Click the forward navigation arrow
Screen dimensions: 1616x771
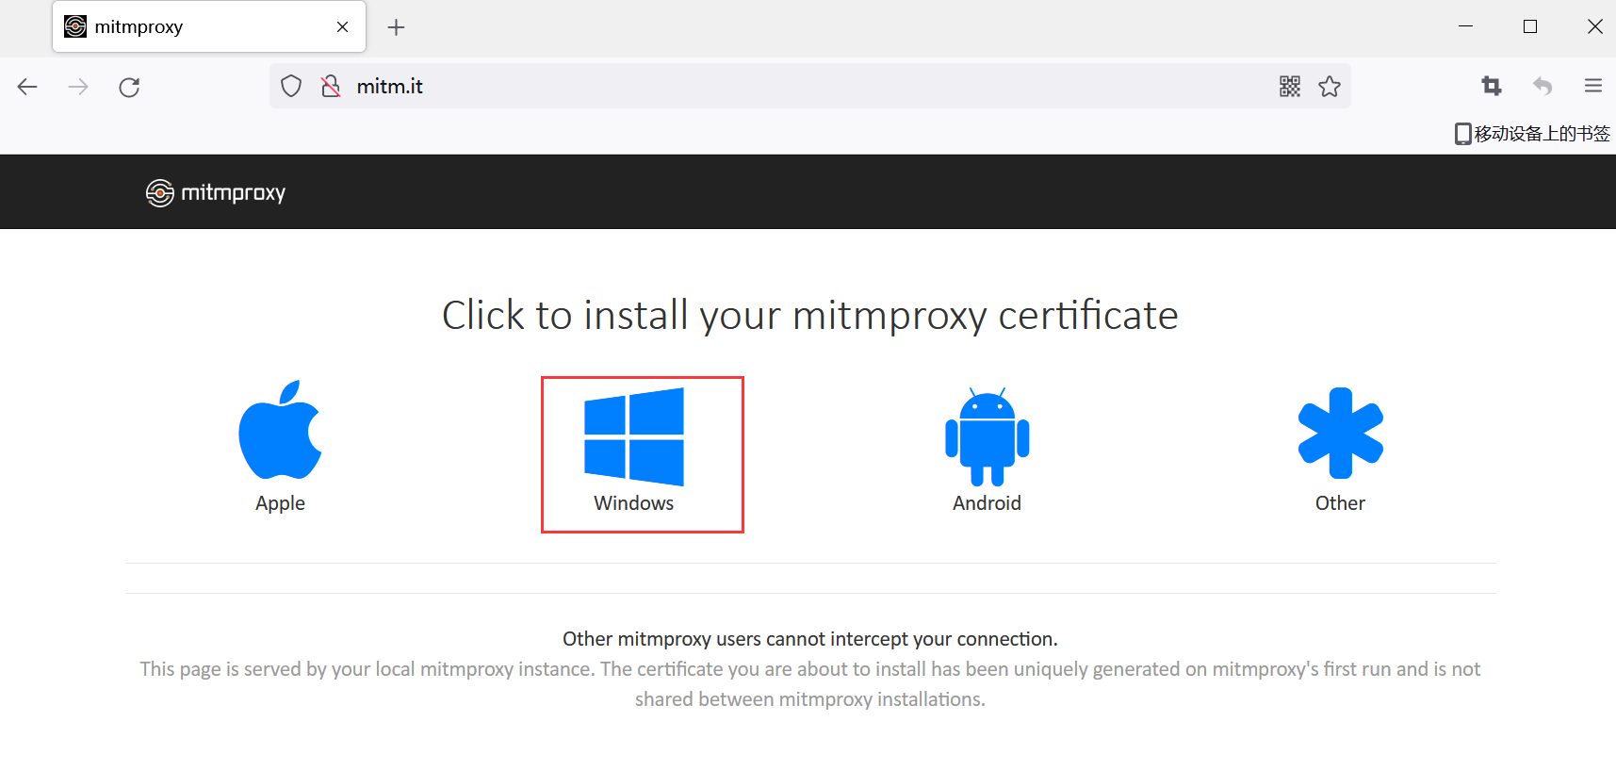(78, 87)
